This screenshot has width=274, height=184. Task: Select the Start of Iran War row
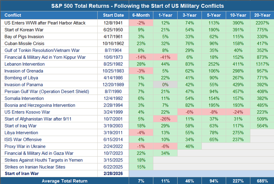click(x=22, y=174)
